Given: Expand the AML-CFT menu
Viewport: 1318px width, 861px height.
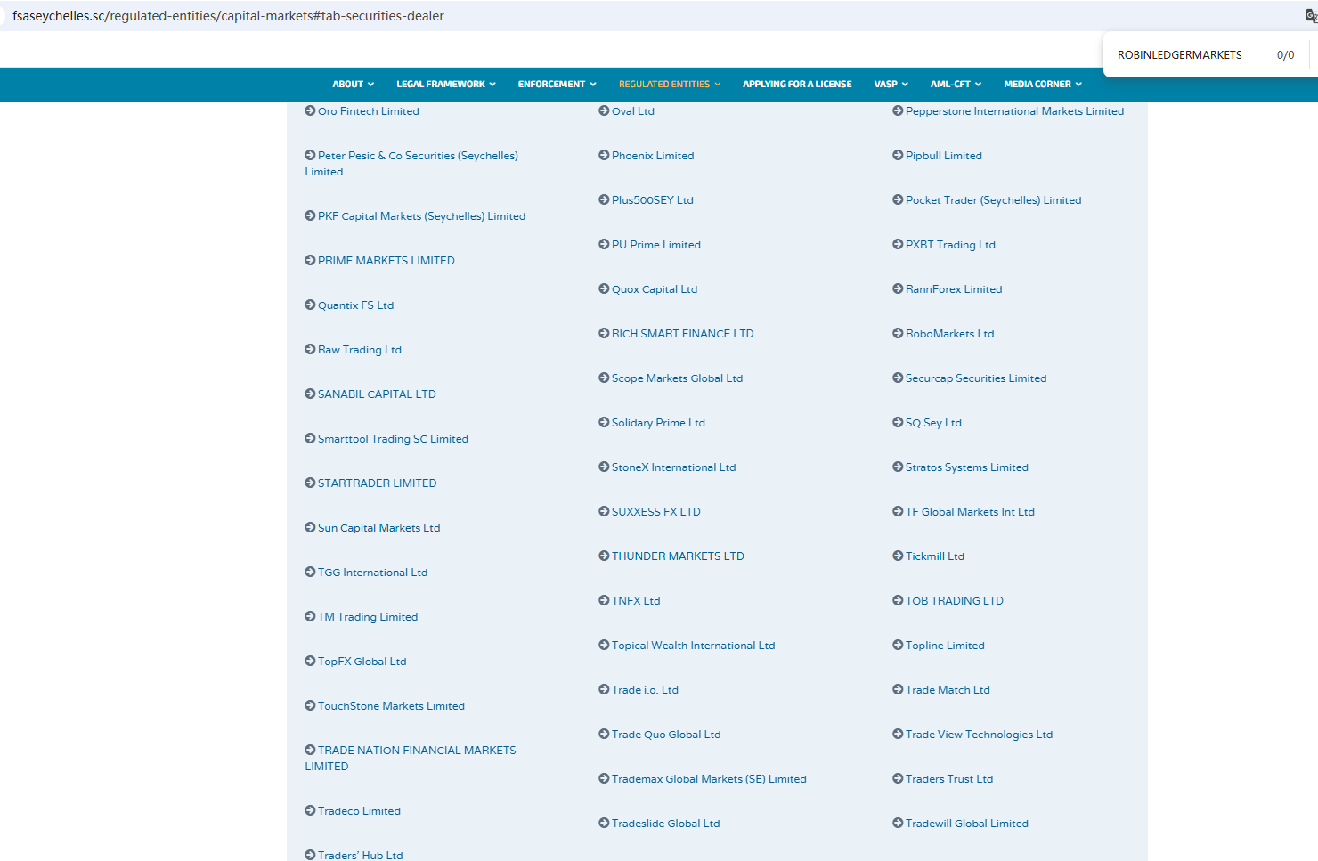Looking at the screenshot, I should [x=956, y=85].
